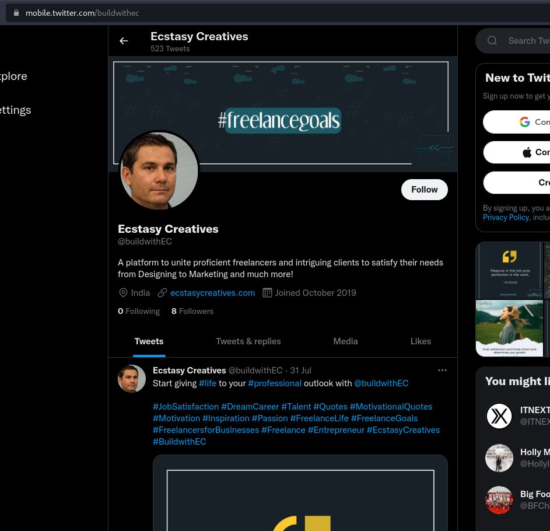The width and height of the screenshot is (550, 531).
Task: Open ecstasycreatives.com link
Action: (212, 293)
